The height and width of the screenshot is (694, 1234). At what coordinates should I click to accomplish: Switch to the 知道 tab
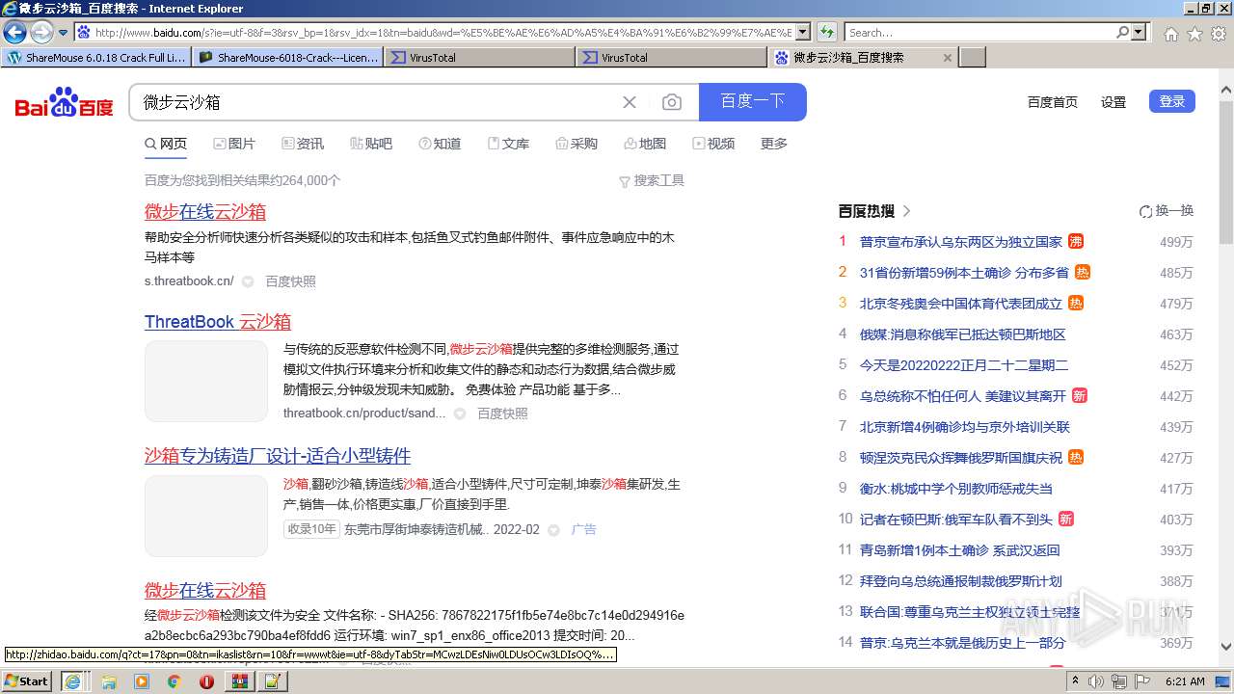click(x=440, y=144)
